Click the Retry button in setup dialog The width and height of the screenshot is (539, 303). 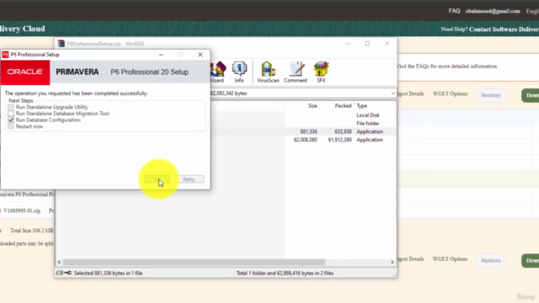tap(189, 179)
